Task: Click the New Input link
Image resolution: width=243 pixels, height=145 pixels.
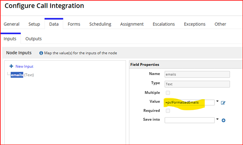Action: tap(24, 66)
